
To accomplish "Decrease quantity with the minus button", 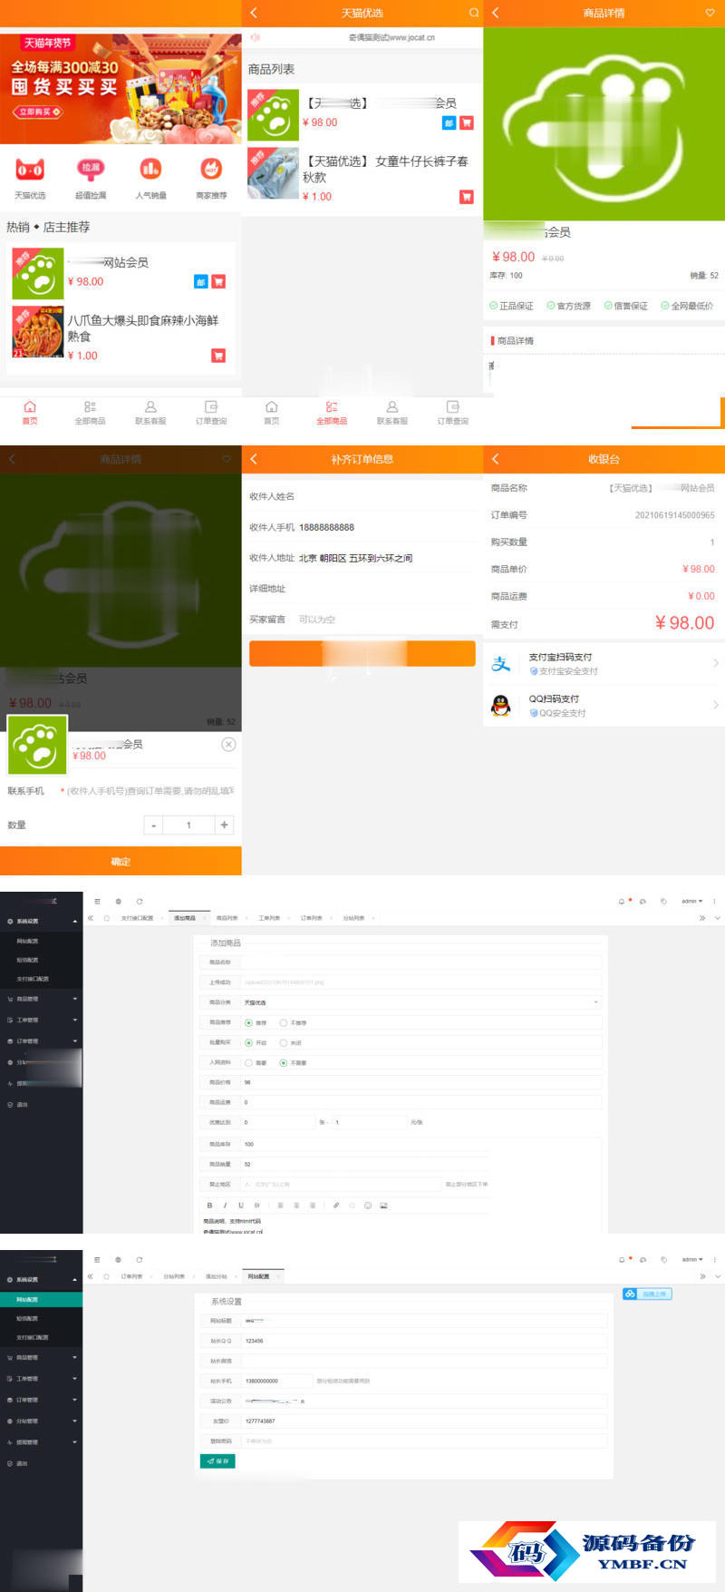I will tap(154, 825).
